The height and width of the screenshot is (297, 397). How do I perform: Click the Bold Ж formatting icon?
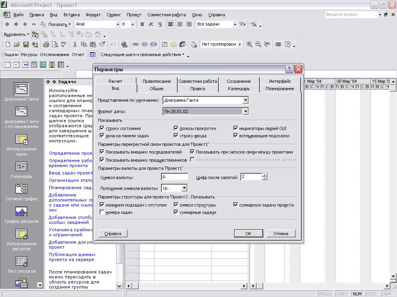coord(142,24)
